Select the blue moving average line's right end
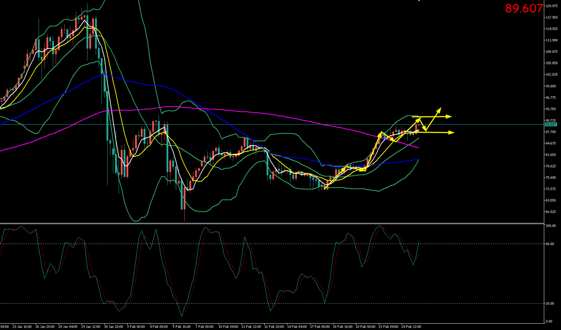Screen dimensions: 561x330 [x=418, y=159]
